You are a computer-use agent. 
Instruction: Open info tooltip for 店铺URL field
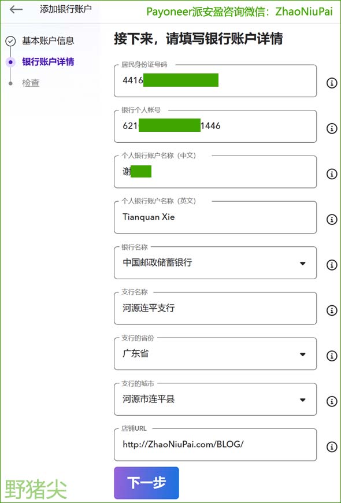pyautogui.click(x=332, y=446)
